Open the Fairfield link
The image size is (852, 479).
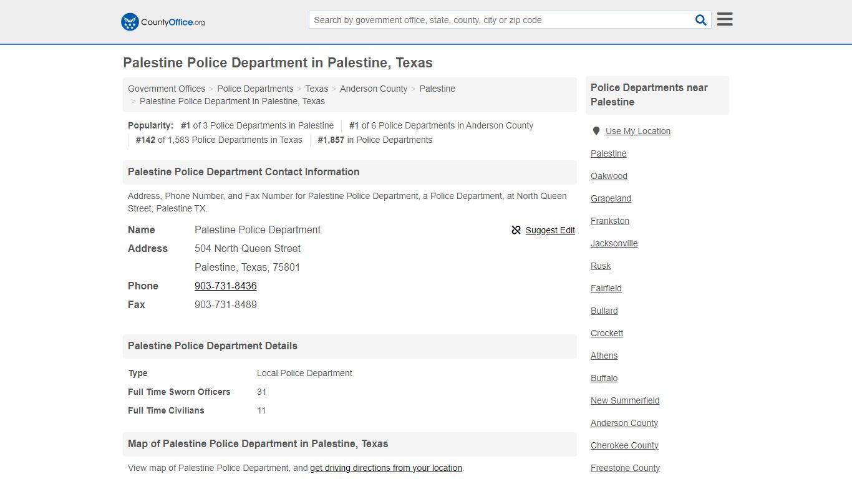click(x=606, y=288)
